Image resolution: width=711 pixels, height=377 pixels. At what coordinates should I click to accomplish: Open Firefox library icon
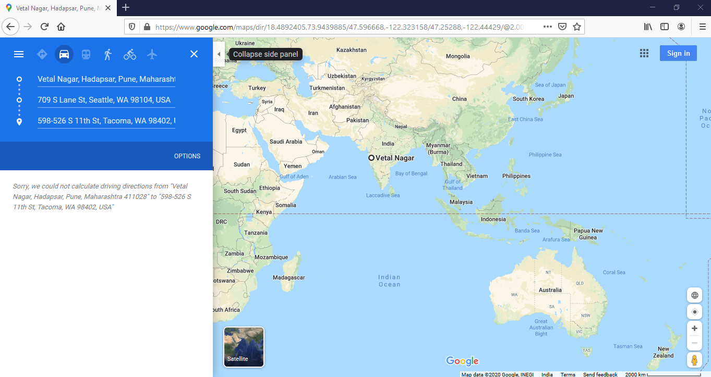(x=648, y=27)
